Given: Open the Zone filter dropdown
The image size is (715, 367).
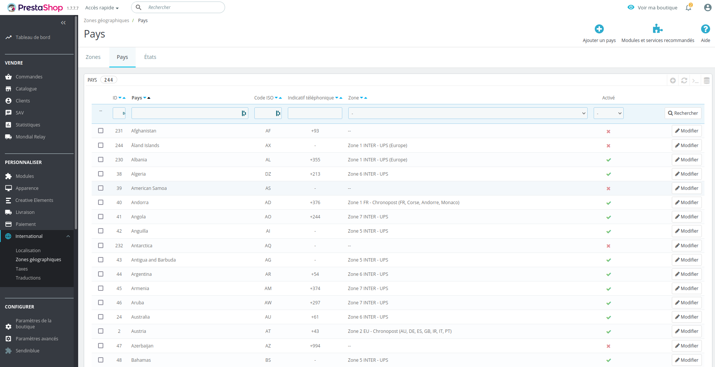Looking at the screenshot, I should (467, 113).
